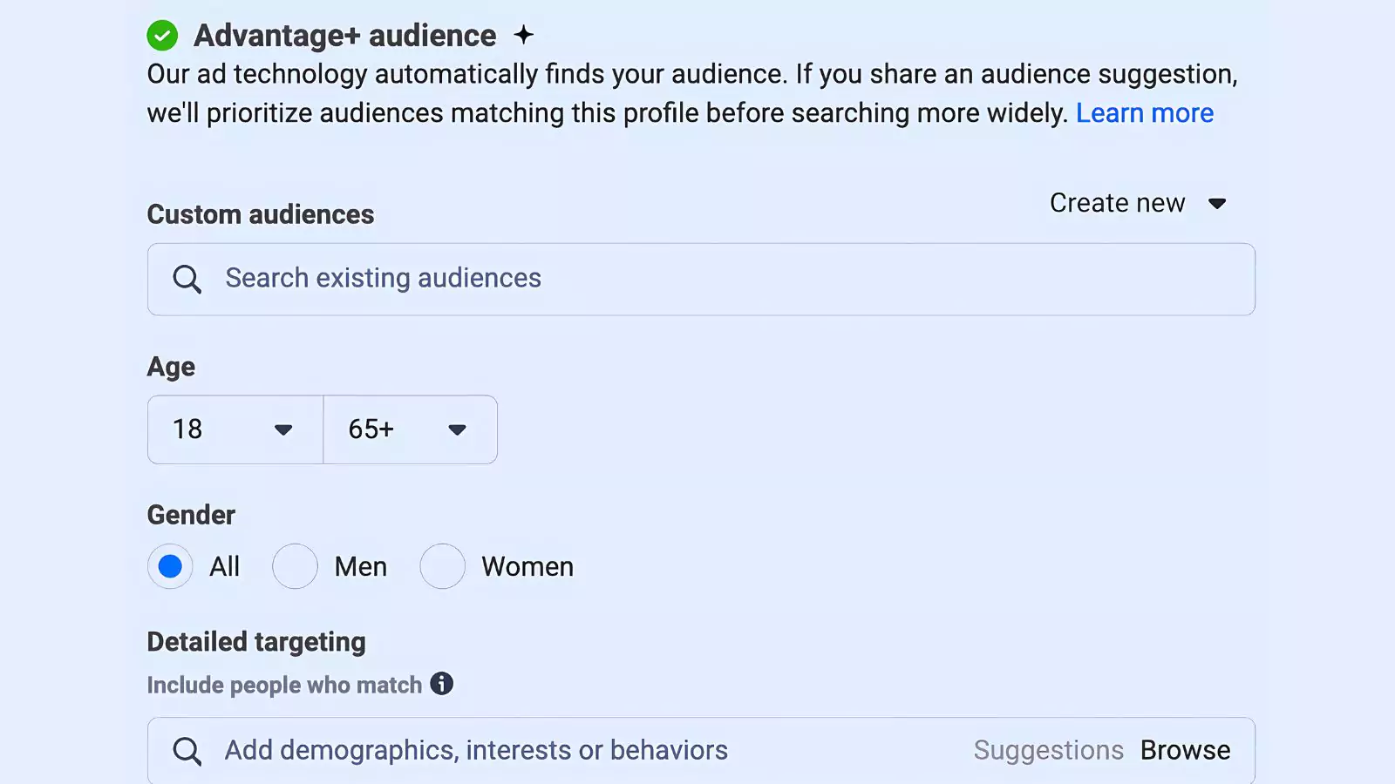Image resolution: width=1395 pixels, height=784 pixels.
Task: Select the Men gender radio button
Action: [x=295, y=566]
